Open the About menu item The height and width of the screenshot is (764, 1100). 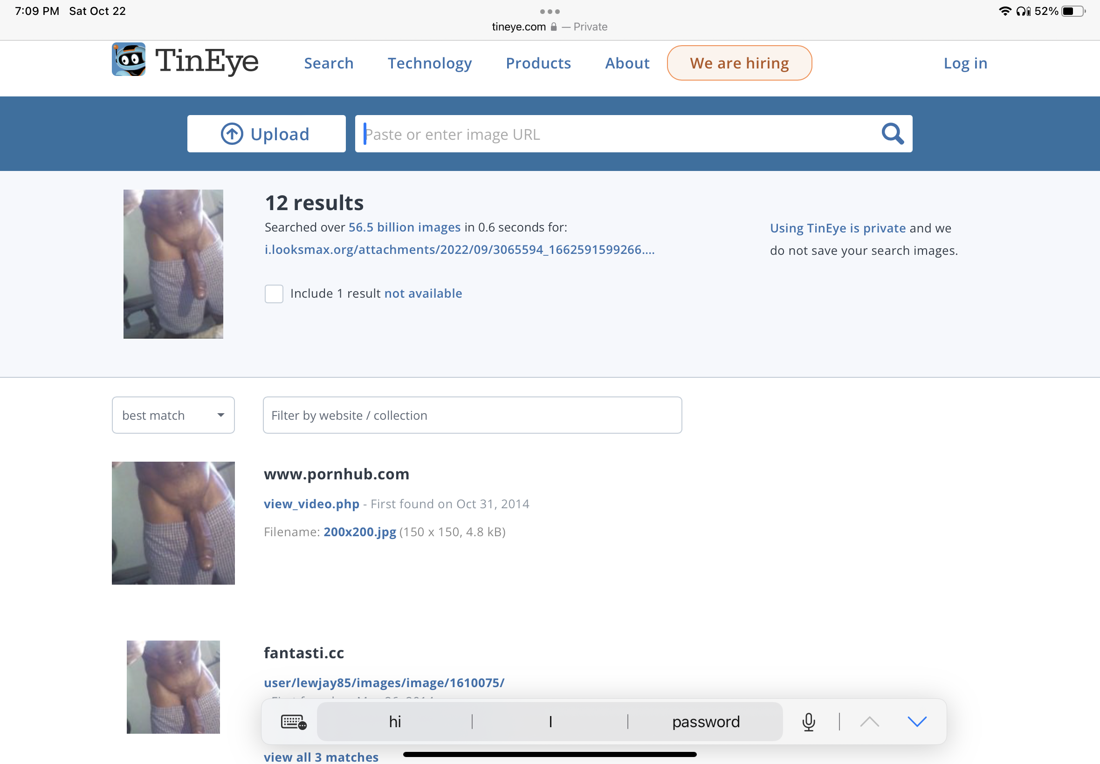pyautogui.click(x=627, y=63)
